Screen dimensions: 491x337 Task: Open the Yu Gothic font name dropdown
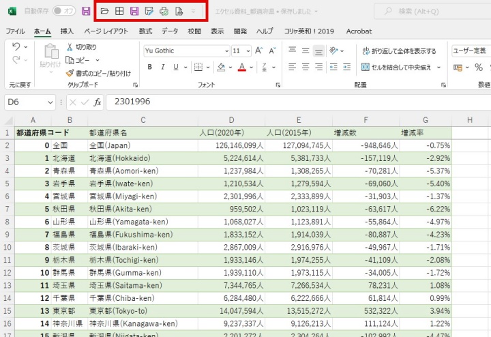226,51
